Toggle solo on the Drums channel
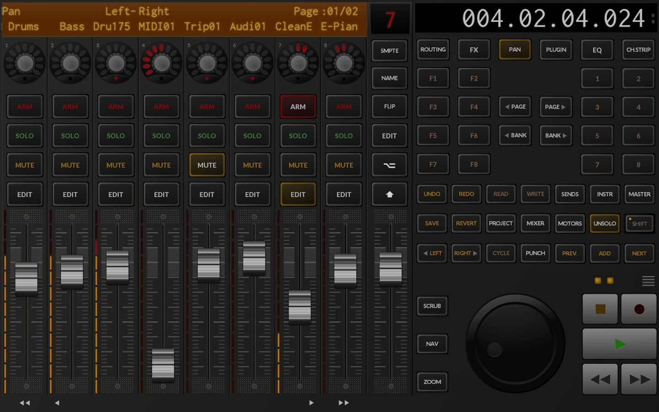The image size is (659, 412). (25, 136)
